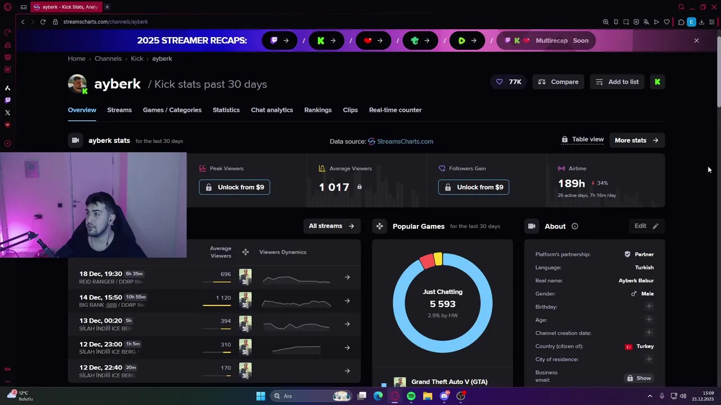Image resolution: width=721 pixels, height=405 pixels.
Task: Open the Twitch streamer recap
Action: 280,40
